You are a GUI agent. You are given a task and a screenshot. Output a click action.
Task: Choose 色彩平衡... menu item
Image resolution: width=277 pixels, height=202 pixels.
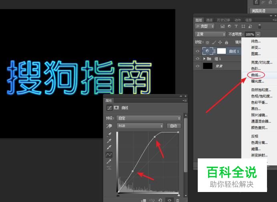click(259, 102)
